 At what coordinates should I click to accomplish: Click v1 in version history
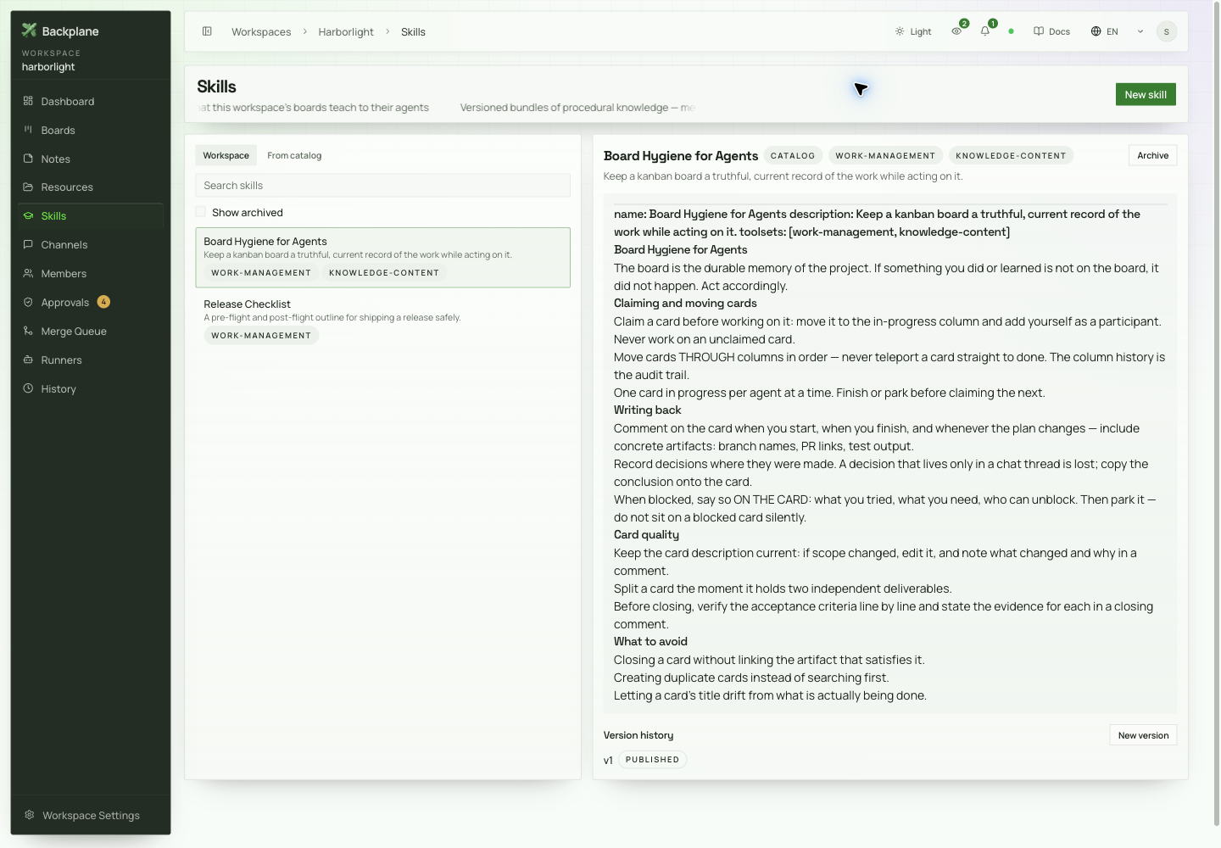coord(608,760)
